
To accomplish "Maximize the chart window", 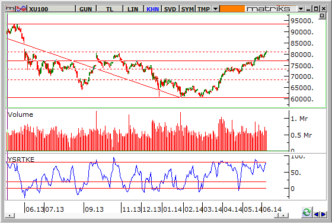I will coord(316,9).
